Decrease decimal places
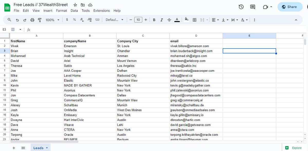The height and width of the screenshot is (151, 308). coord(82,20)
